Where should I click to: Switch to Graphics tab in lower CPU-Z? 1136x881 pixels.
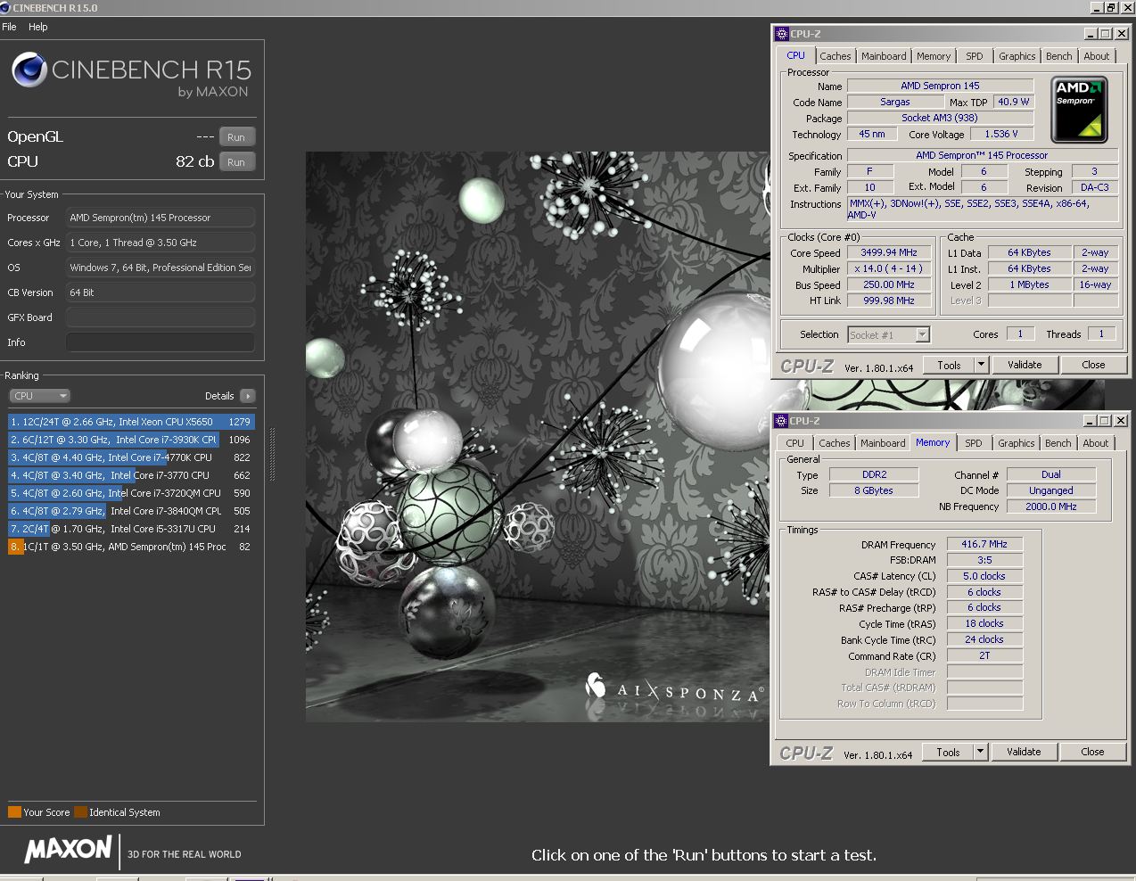tap(1017, 443)
